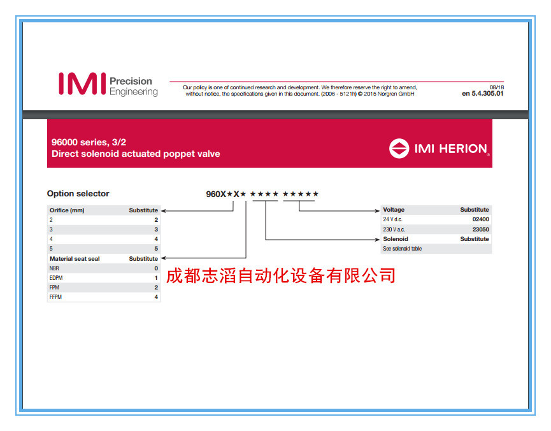Viewport: 551px width, 431px height.
Task: Click the 'Solenoid' table header
Action: (x=396, y=239)
